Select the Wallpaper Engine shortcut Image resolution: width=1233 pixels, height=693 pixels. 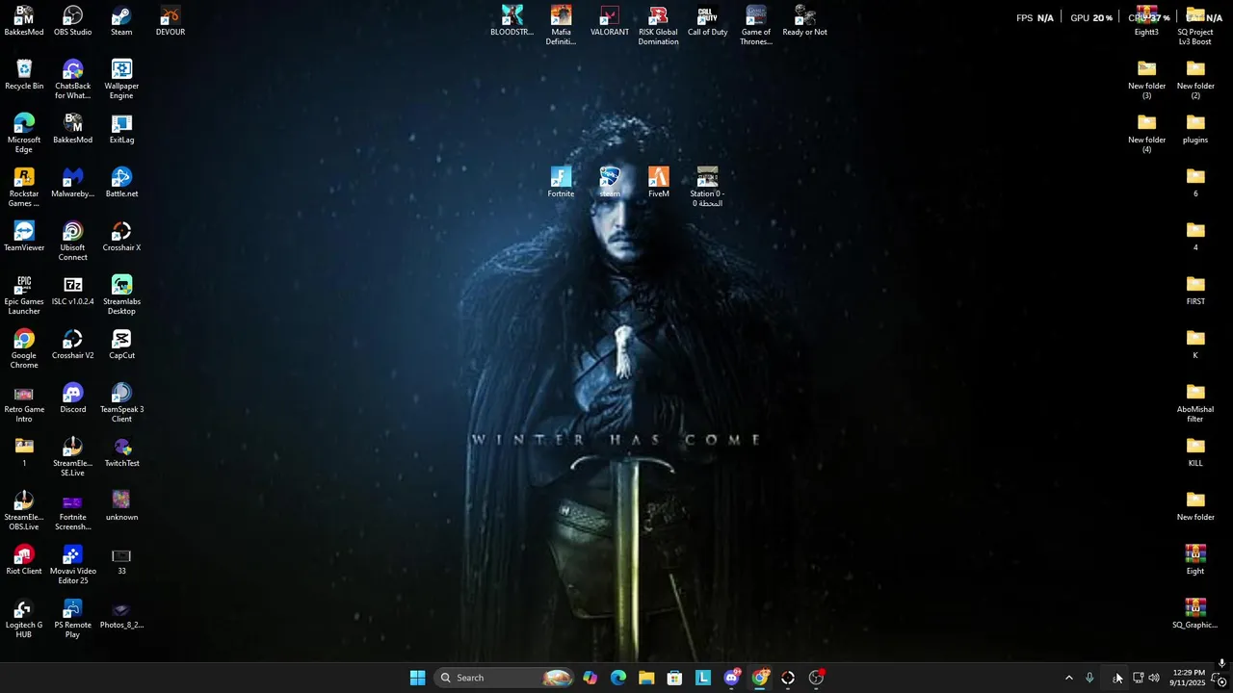coord(121,80)
